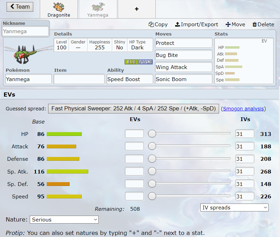
Task: Open Import/Export for this set
Action: 197,24
